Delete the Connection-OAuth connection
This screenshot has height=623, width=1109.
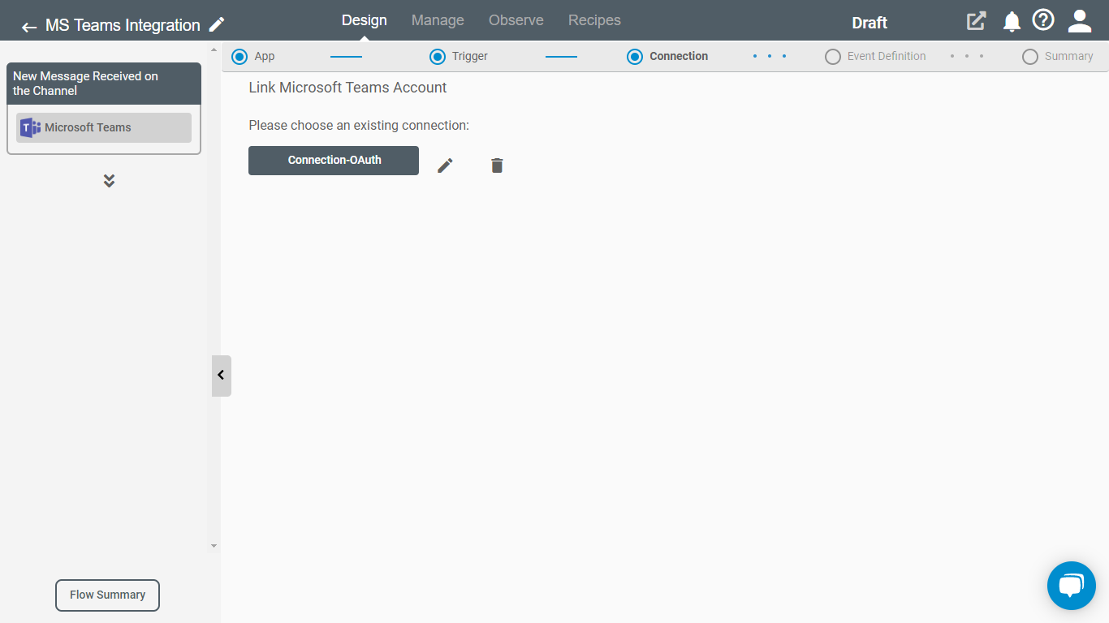coord(497,165)
